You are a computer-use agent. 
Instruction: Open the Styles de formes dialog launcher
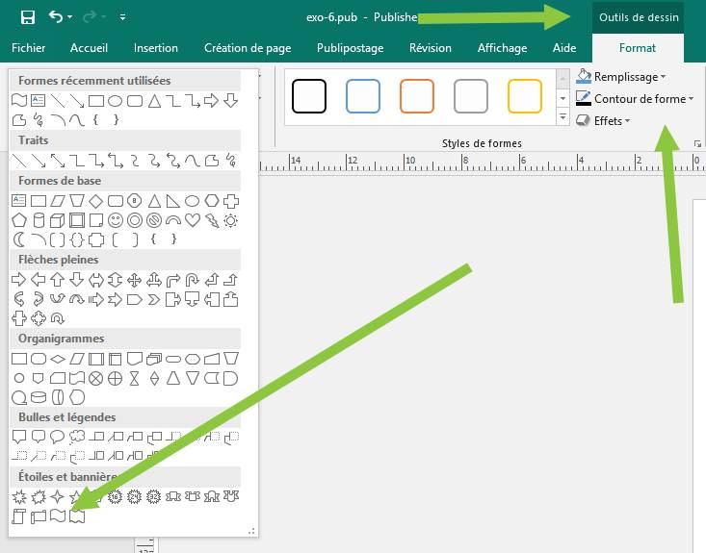pyautogui.click(x=697, y=143)
